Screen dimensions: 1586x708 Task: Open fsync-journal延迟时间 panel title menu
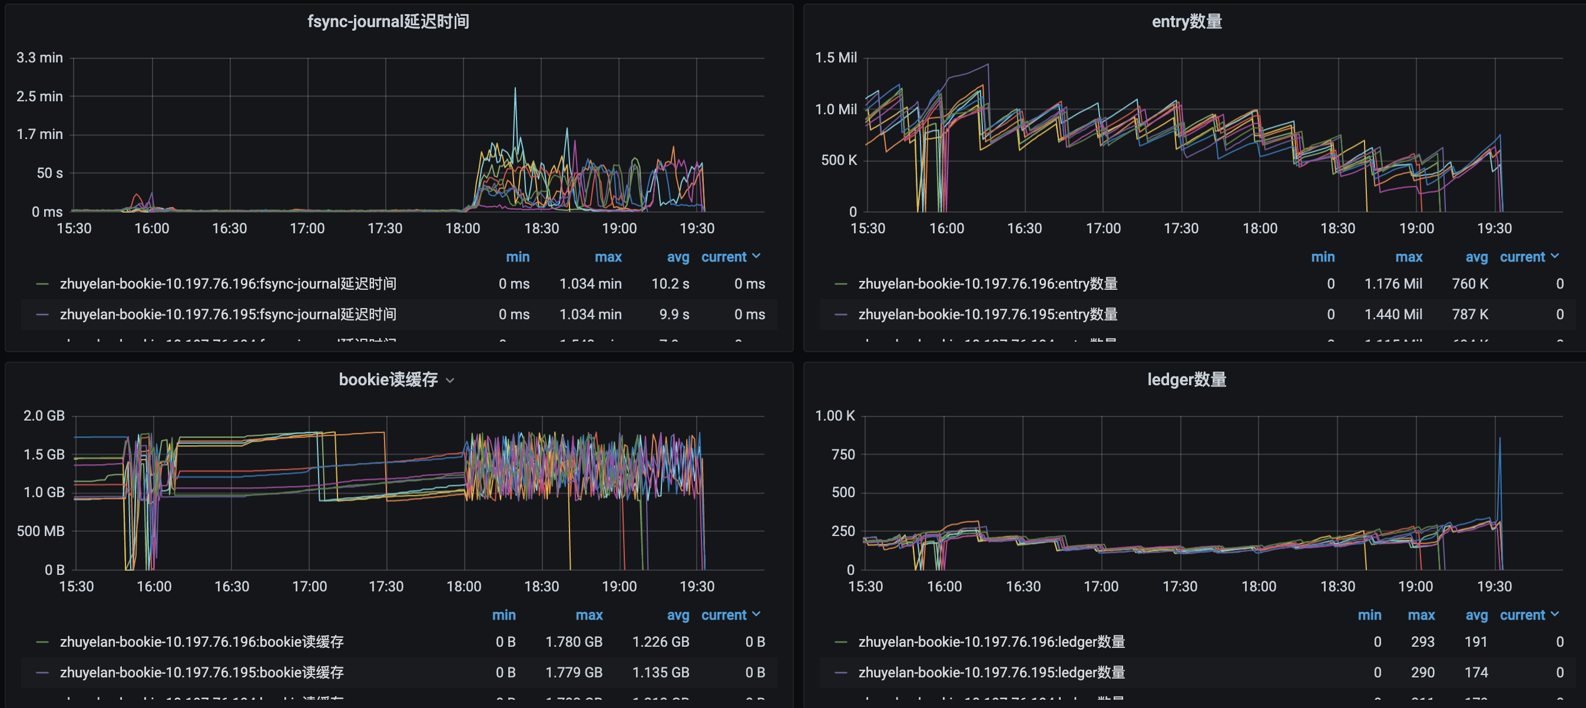click(388, 22)
